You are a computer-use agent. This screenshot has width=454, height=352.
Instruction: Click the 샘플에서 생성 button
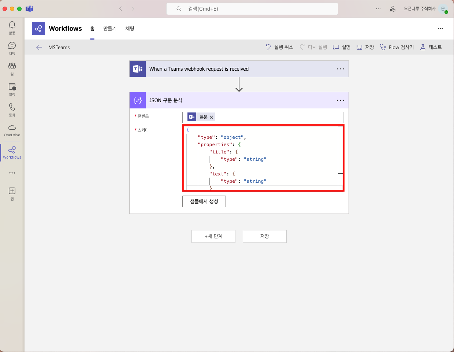204,201
